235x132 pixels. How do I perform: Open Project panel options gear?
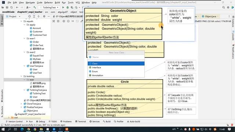44,16
